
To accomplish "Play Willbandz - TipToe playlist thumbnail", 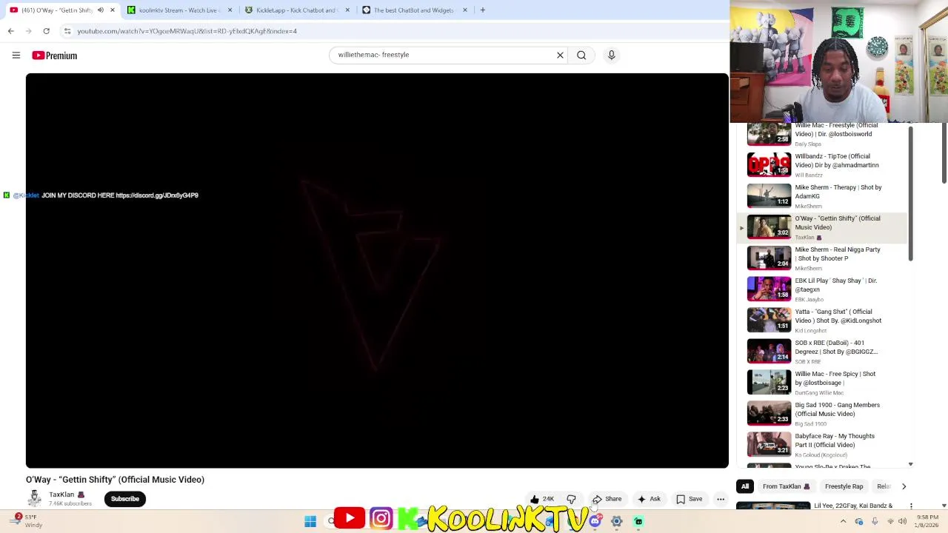I will pos(769,164).
